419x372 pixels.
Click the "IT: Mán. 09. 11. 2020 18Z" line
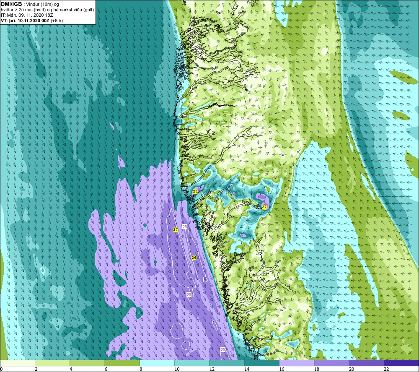pyautogui.click(x=27, y=15)
